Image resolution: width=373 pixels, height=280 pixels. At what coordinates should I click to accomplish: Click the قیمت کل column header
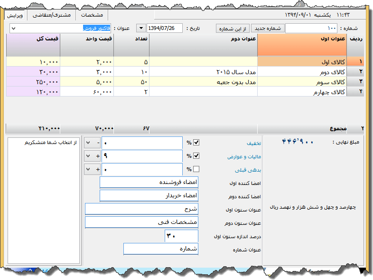(33, 45)
